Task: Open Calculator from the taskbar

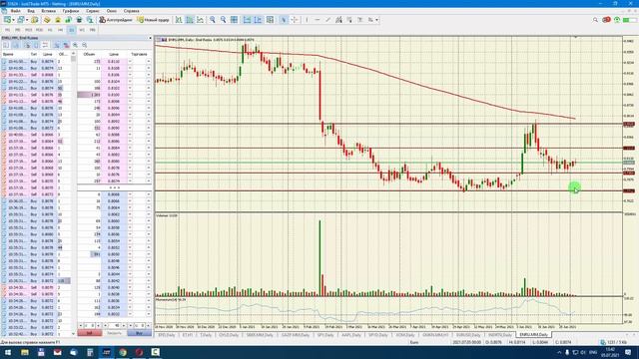Action: point(90,352)
